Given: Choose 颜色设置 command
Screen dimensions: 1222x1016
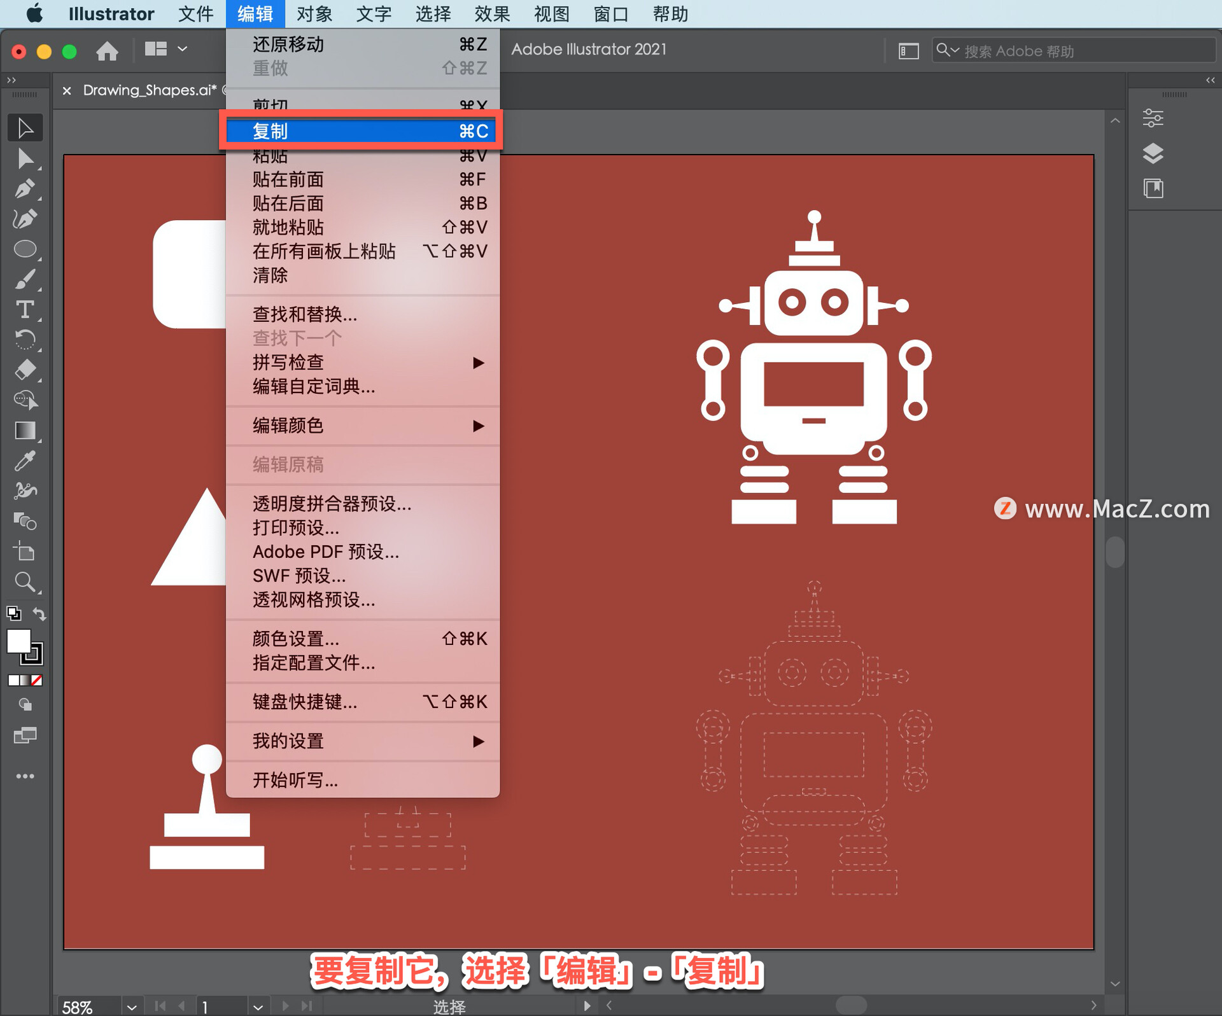Looking at the screenshot, I should [x=362, y=639].
